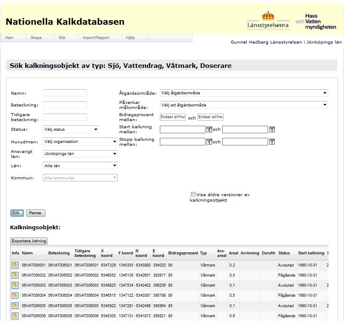
Task: Select Y koord value 1347281
Action: [126, 305]
